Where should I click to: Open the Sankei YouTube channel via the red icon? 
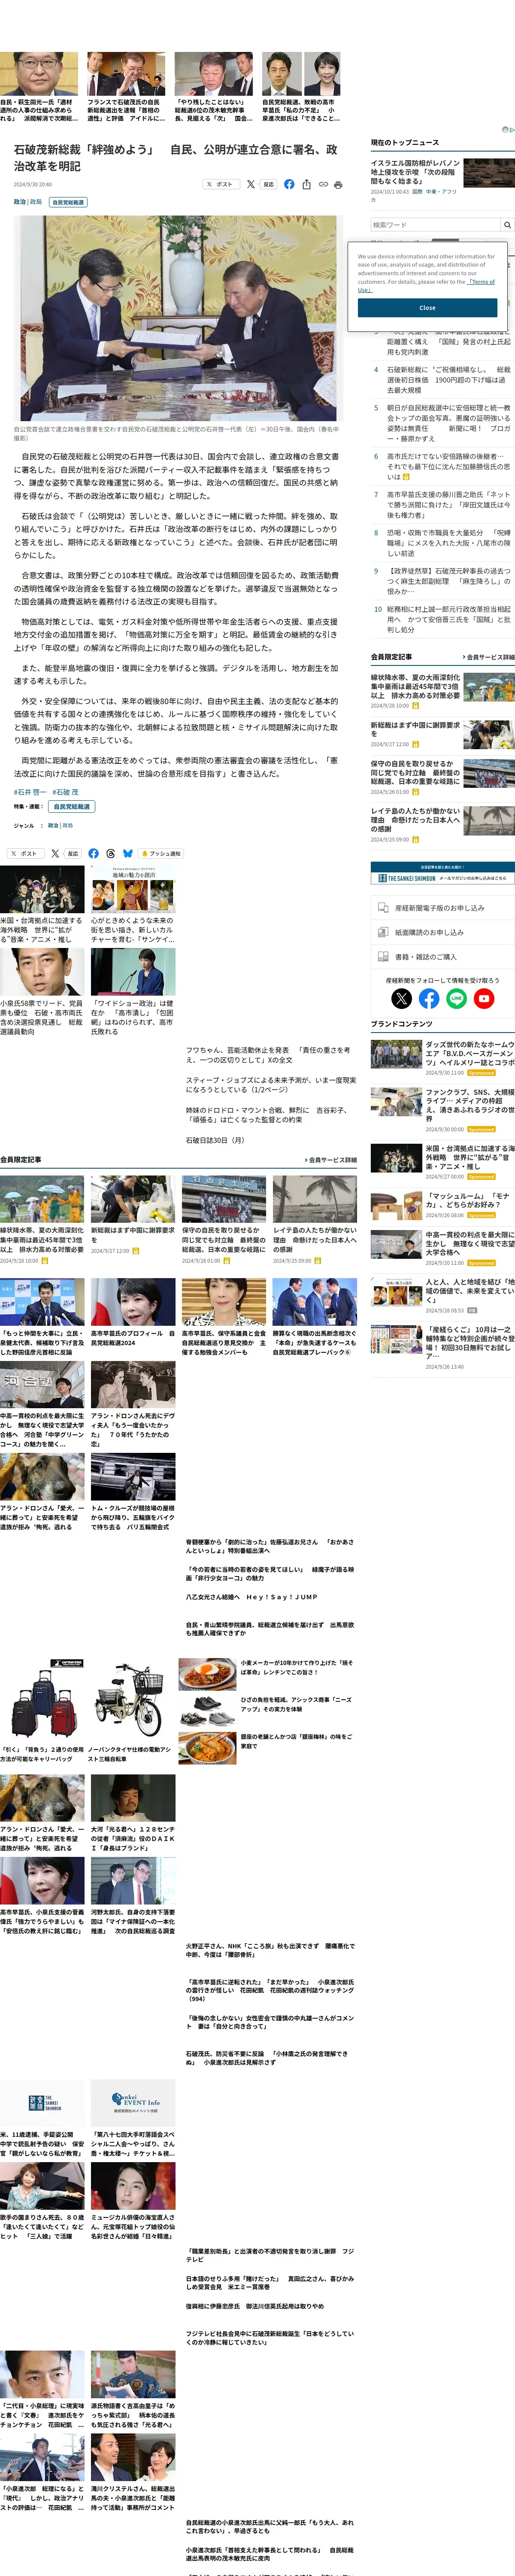click(484, 998)
